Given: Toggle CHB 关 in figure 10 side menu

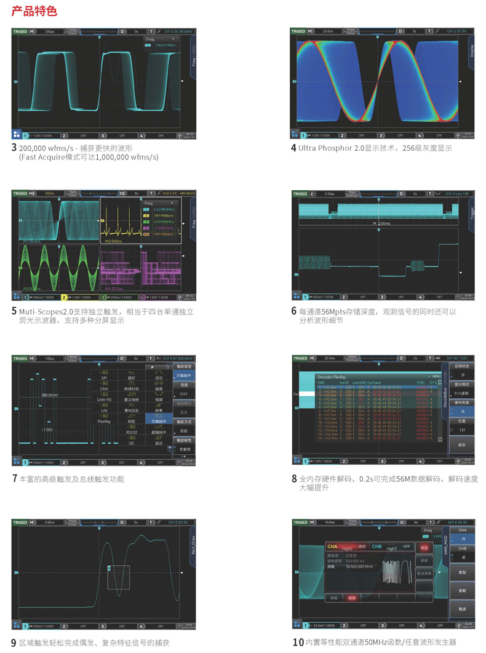Looking at the screenshot, I should point(462,553).
